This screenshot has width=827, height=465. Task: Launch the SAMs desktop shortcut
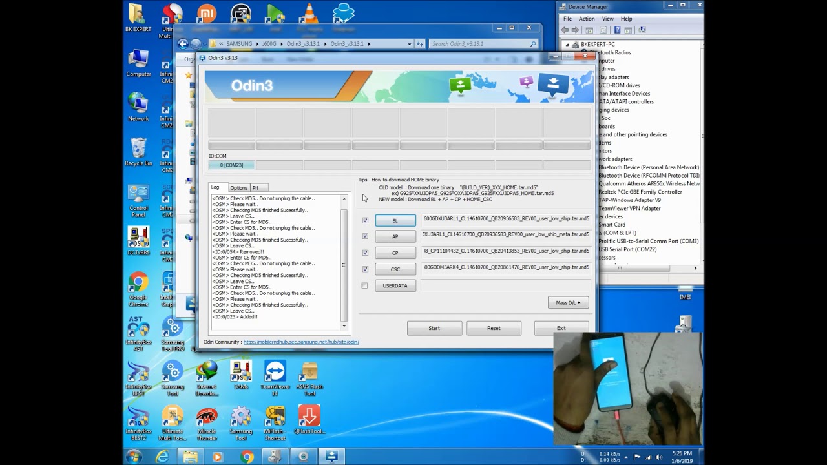(x=241, y=375)
